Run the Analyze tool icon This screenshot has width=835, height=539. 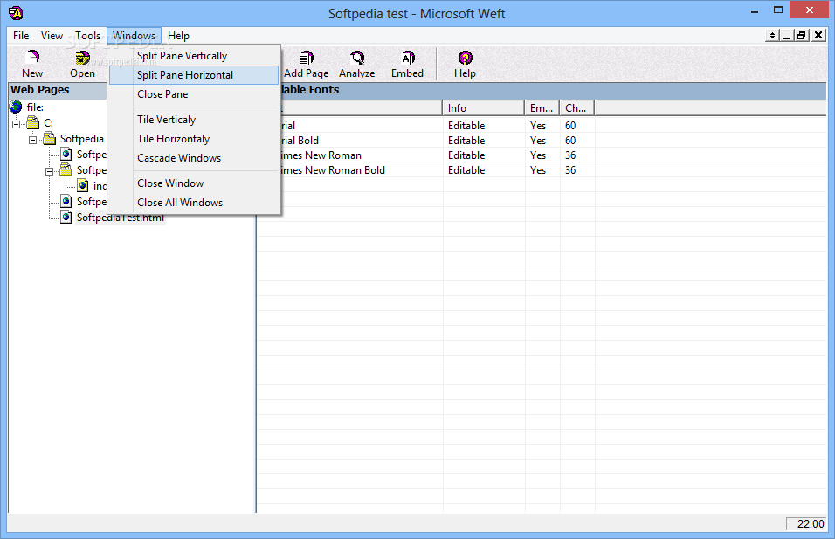coord(356,57)
